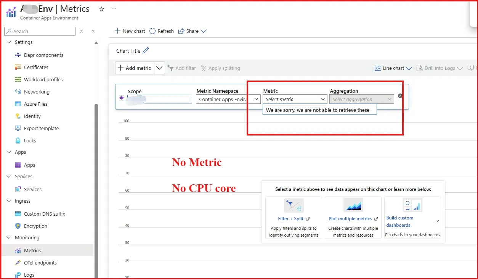Image resolution: width=478 pixels, height=279 pixels.
Task: Open the Add metric dropdown arrow
Action: pos(159,68)
